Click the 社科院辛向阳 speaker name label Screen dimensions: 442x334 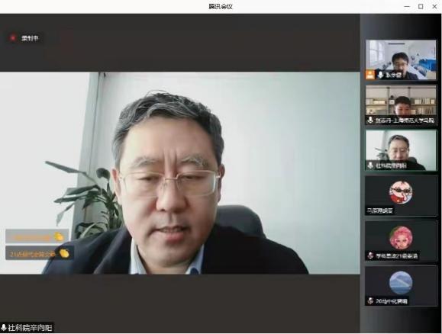pyautogui.click(x=30, y=328)
